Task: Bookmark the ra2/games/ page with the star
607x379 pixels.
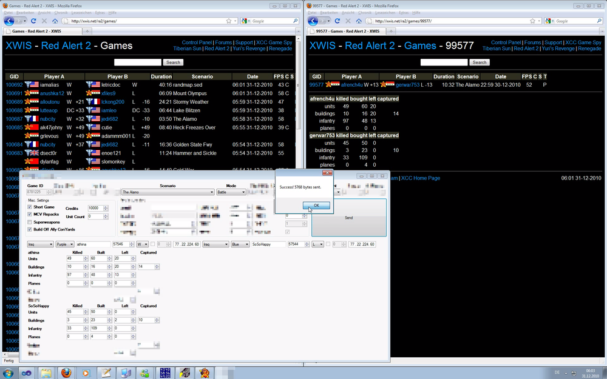Action: pos(229,21)
